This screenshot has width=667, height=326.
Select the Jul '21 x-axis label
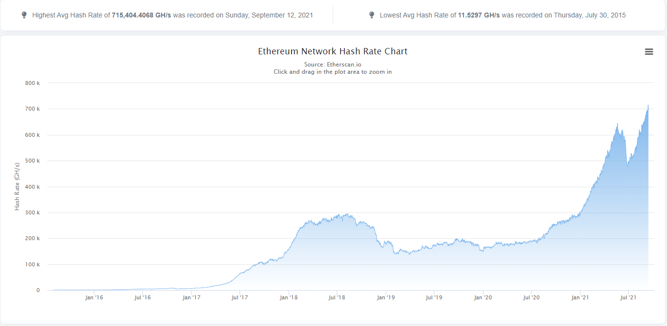629,297
